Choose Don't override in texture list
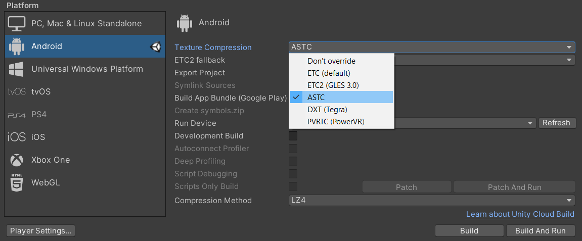This screenshot has height=241, width=582. pyautogui.click(x=341, y=61)
